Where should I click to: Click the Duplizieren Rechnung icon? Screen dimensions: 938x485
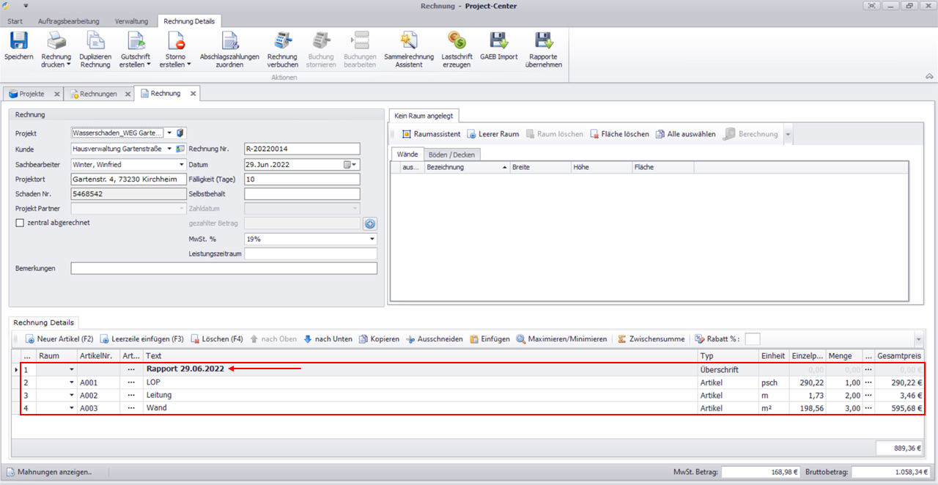pyautogui.click(x=95, y=41)
